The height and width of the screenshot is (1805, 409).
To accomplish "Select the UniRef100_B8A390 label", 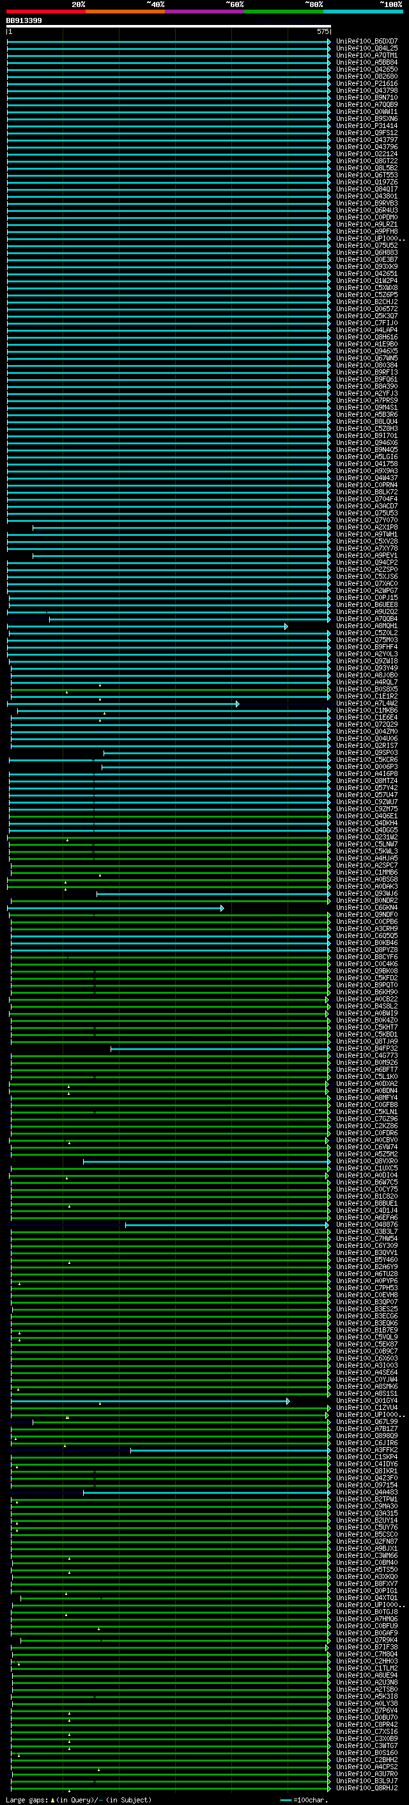I will click(x=367, y=387).
